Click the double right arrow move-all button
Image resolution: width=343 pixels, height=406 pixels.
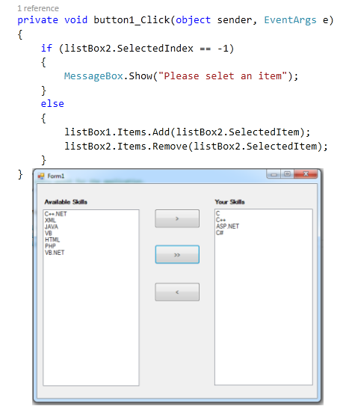[x=177, y=254]
